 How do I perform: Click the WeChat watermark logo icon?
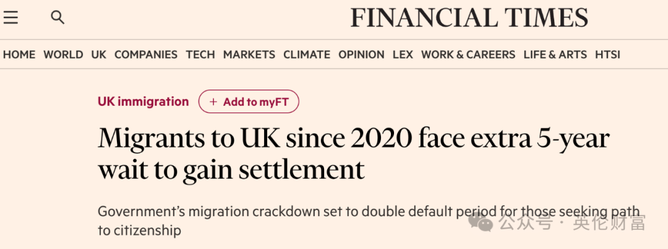pyautogui.click(x=481, y=222)
